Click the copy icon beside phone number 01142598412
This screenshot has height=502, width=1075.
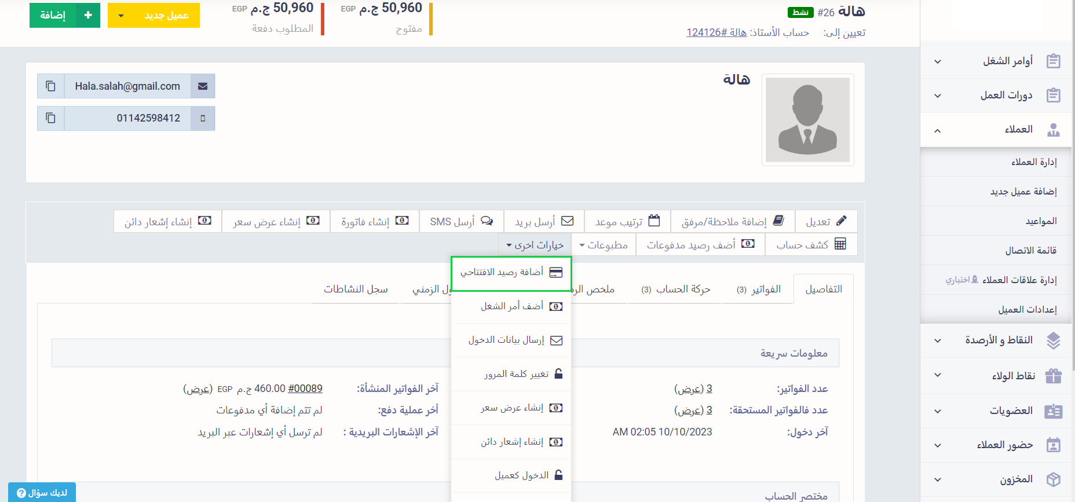[x=51, y=118]
